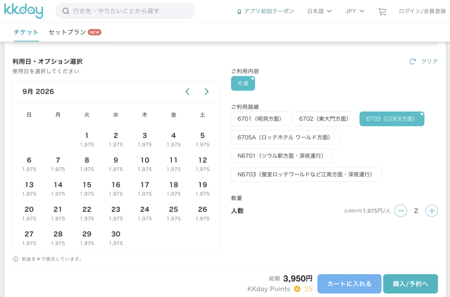Select September 30 on calendar
This screenshot has height=297, width=450.
pyautogui.click(x=116, y=238)
